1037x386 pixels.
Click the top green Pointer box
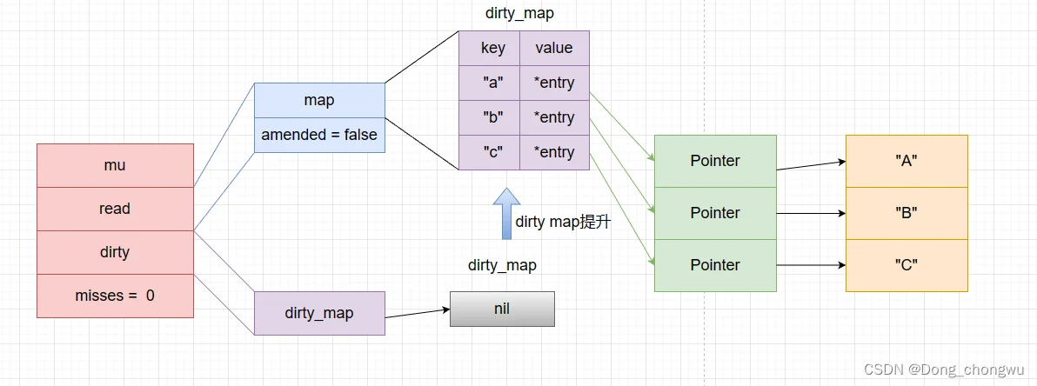point(715,161)
